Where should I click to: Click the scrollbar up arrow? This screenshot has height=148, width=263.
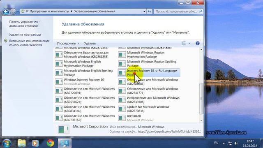(x=201, y=49)
